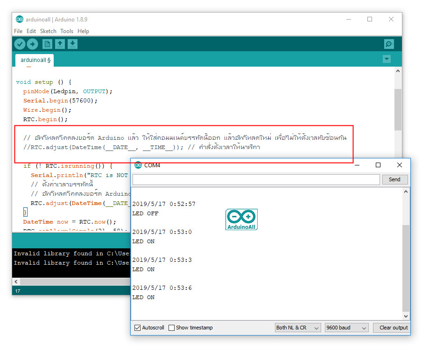This screenshot has width=429, height=349.
Task: Click the Arduino logo in the IDE title bar
Action: (x=20, y=20)
